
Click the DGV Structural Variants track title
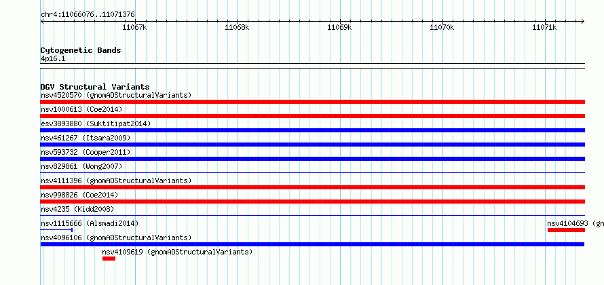pos(95,87)
